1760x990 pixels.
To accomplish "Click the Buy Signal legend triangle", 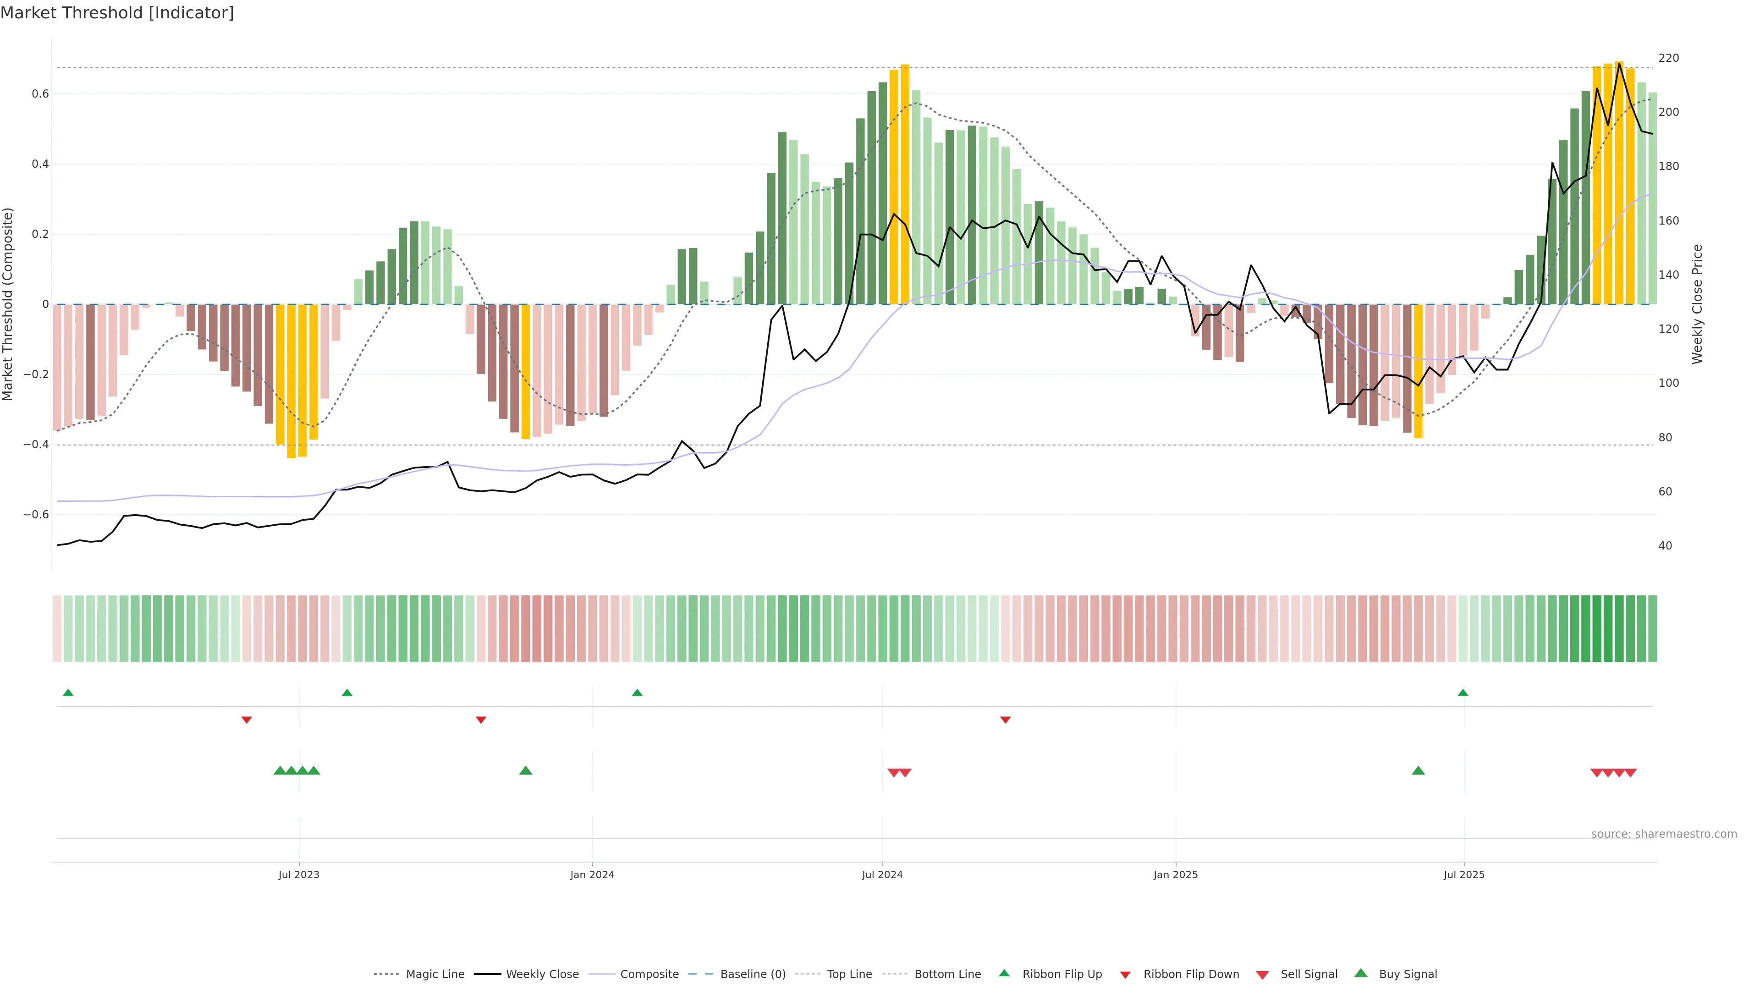I will pyautogui.click(x=1360, y=973).
